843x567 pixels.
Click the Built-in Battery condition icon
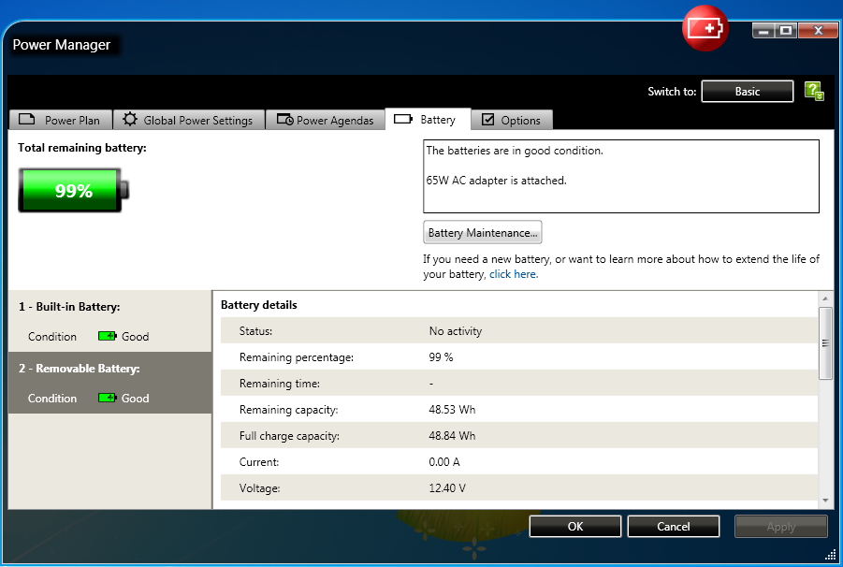pos(107,337)
